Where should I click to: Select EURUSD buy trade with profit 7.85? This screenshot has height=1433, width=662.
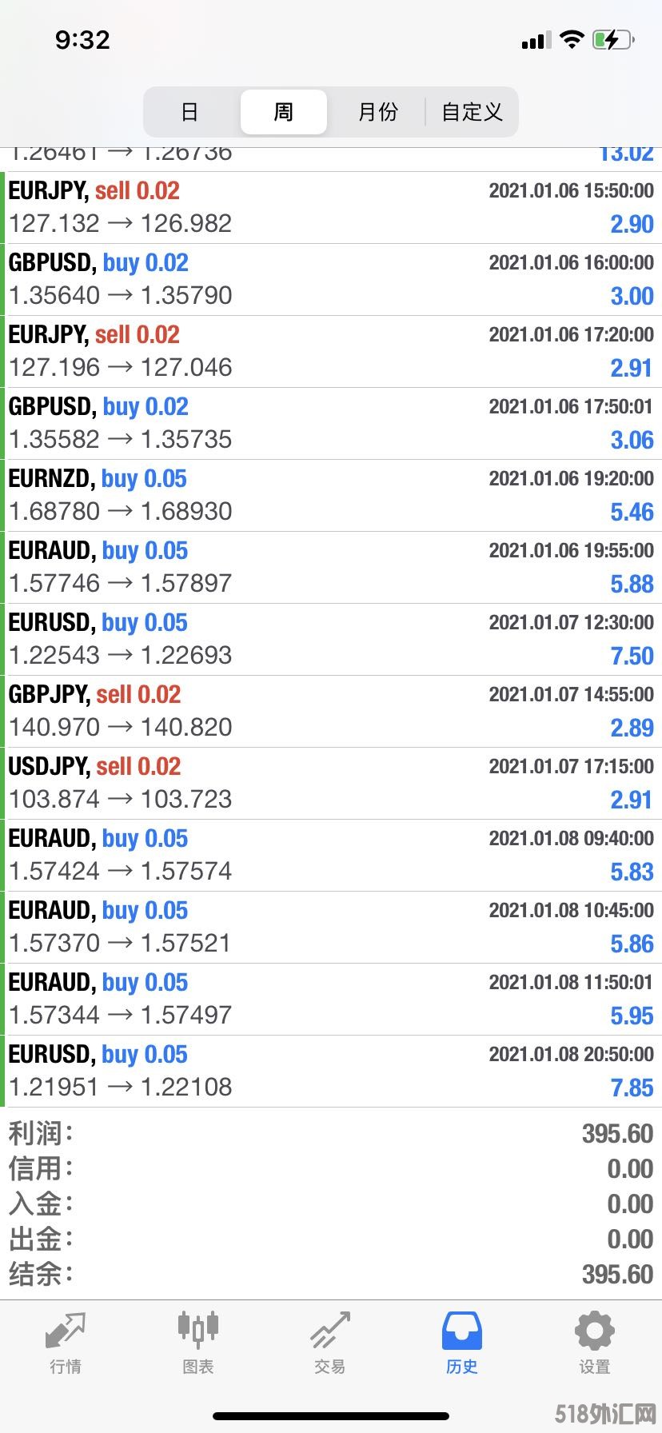(331, 1072)
